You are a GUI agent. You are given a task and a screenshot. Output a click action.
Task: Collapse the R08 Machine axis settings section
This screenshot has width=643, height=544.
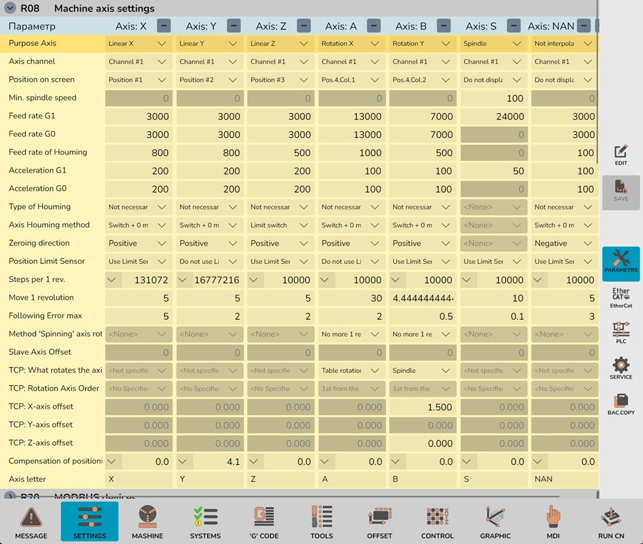point(10,9)
